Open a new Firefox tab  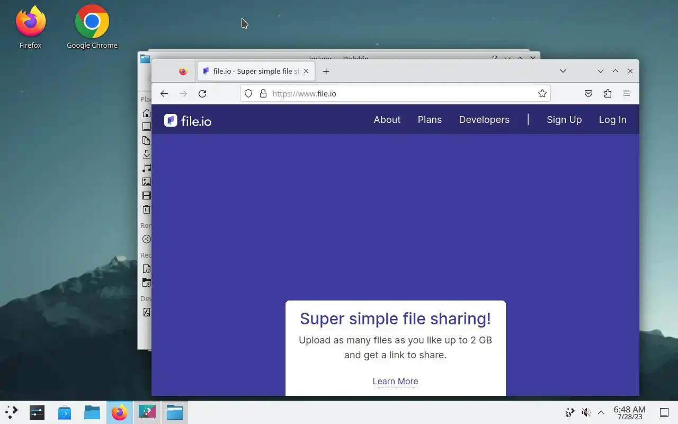[326, 71]
